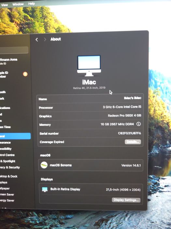171x229 pixels.
Task: Open the Help menu
Action: coord(31,4)
